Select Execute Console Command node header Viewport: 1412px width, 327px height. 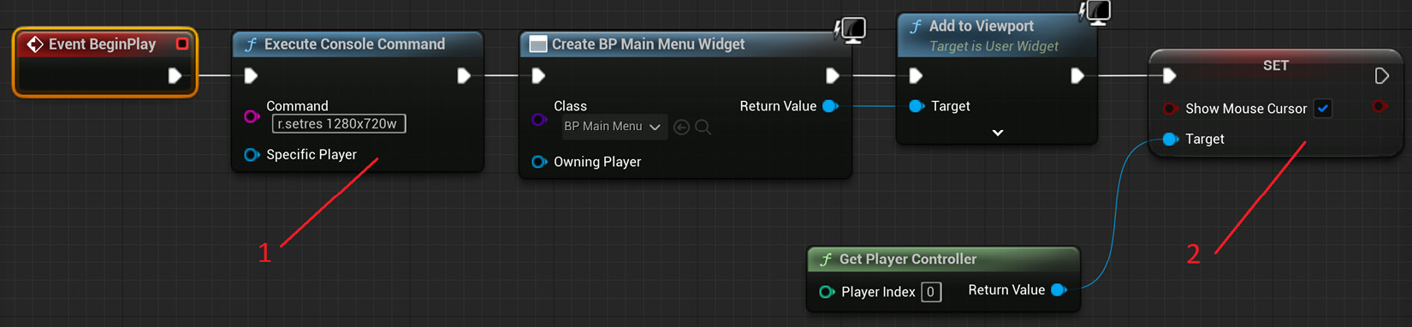point(358,44)
